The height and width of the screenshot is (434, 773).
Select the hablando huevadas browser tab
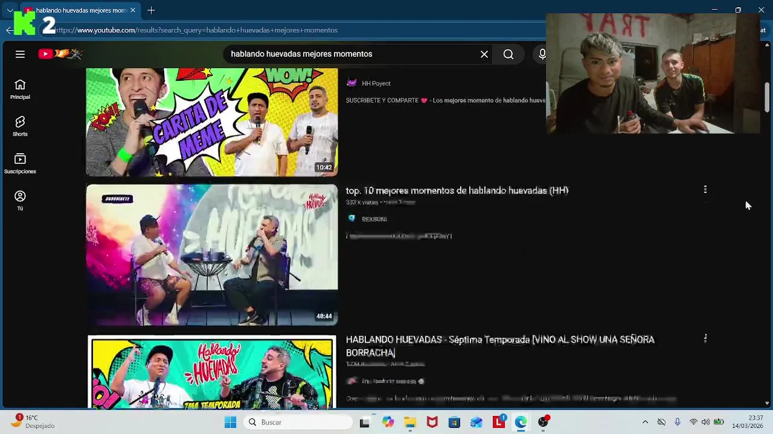tap(80, 10)
